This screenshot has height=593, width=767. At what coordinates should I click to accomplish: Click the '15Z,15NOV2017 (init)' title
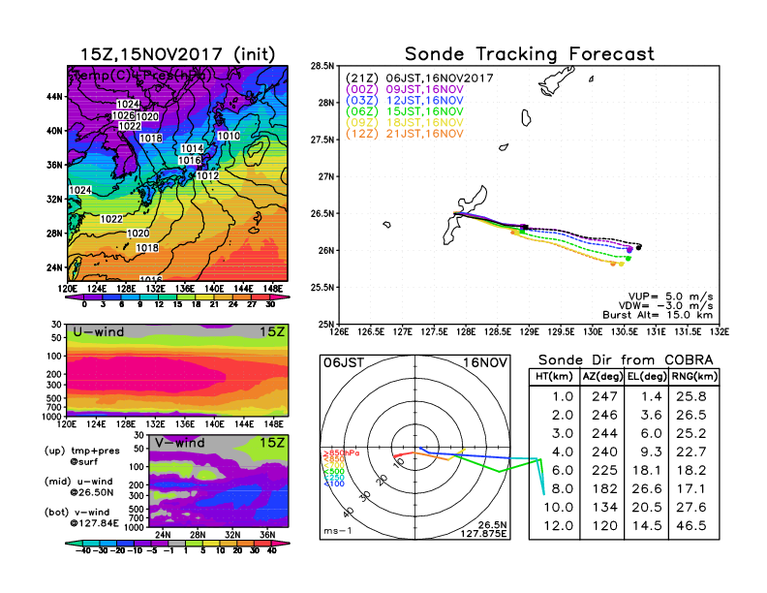[177, 54]
